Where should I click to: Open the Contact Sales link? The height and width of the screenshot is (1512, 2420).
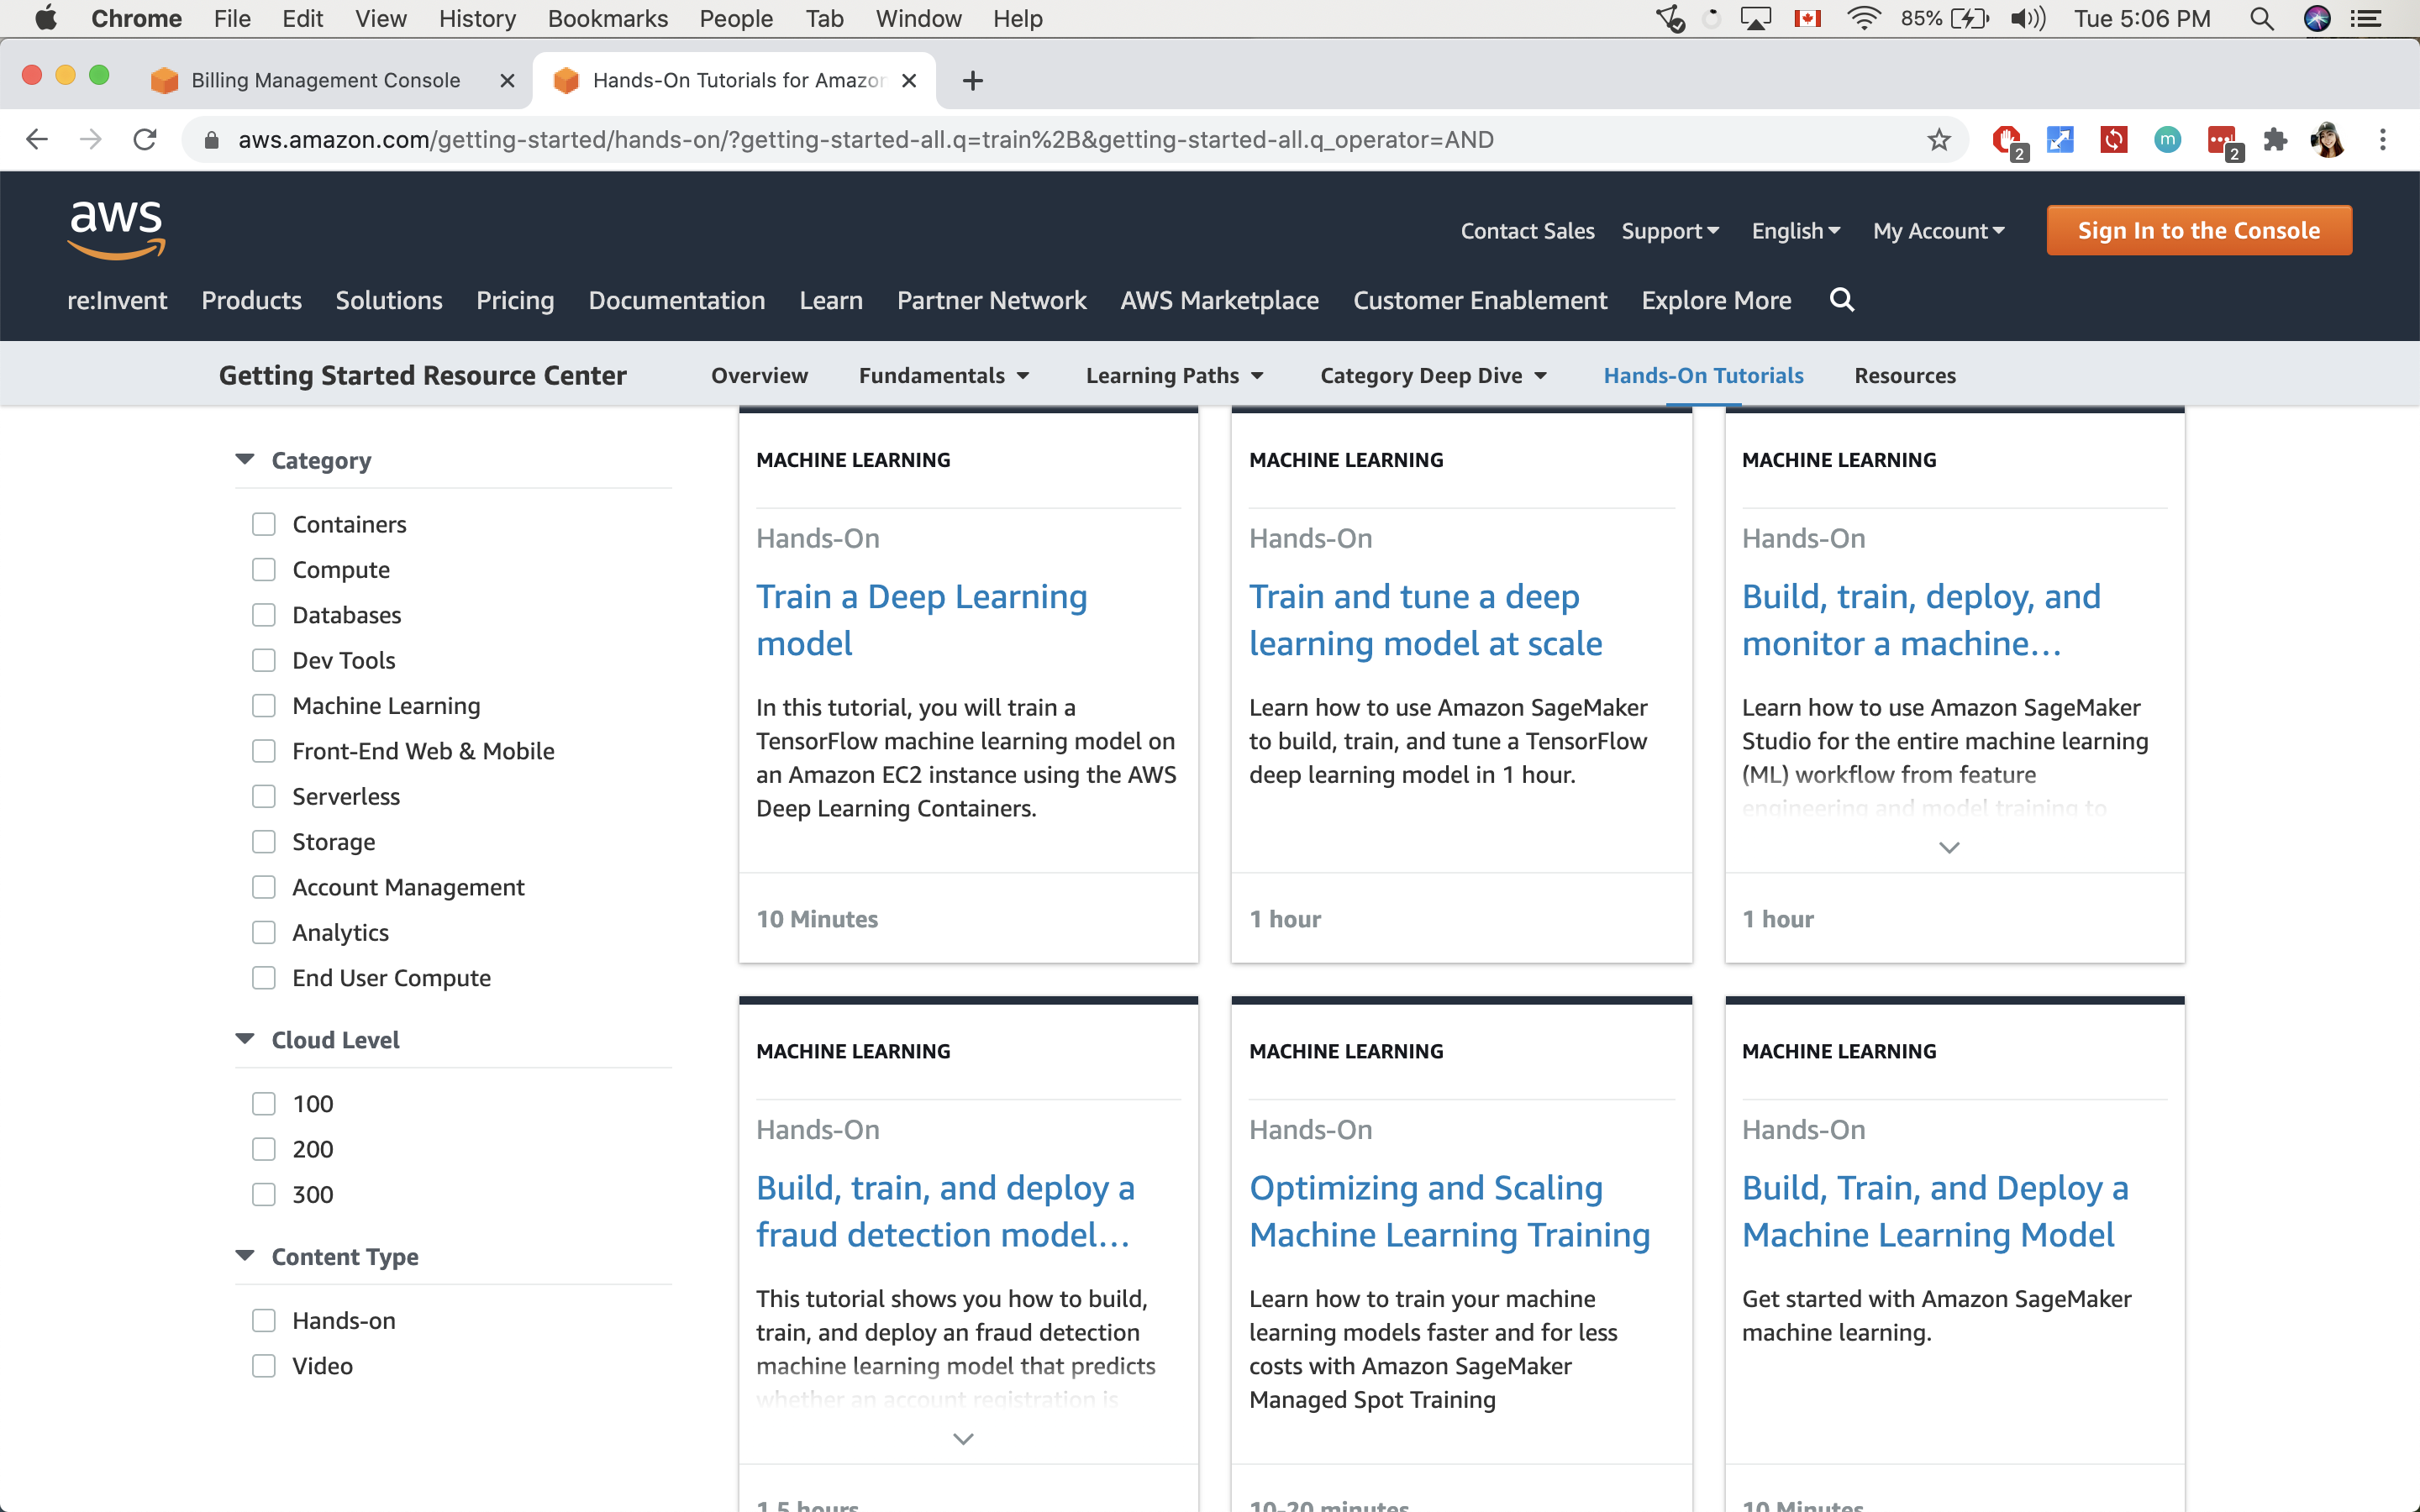[x=1527, y=231]
